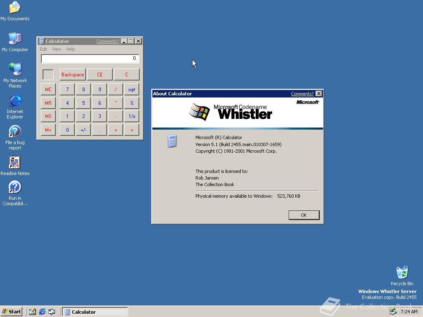The image size is (423, 317).
Task: Click Calculator title bar icon
Action: tap(42, 41)
